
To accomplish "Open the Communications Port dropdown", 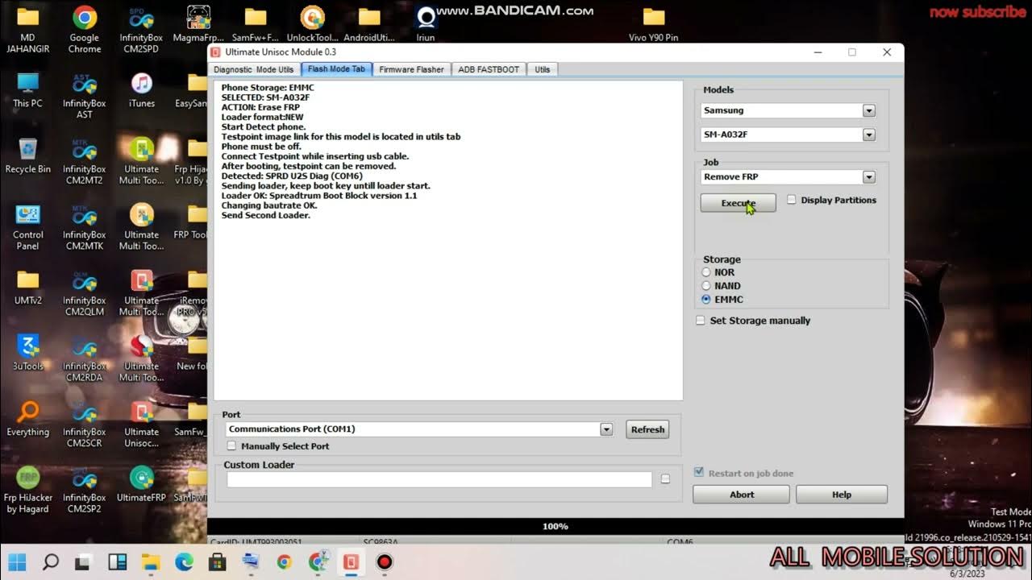I will (x=606, y=429).
